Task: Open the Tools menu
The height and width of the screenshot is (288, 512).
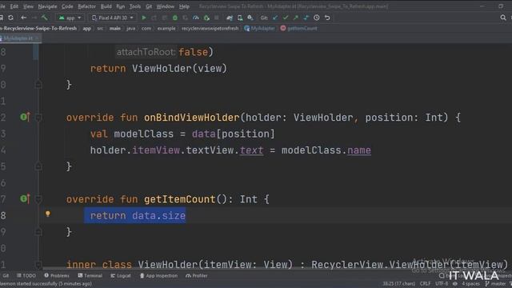Action: click(135, 6)
